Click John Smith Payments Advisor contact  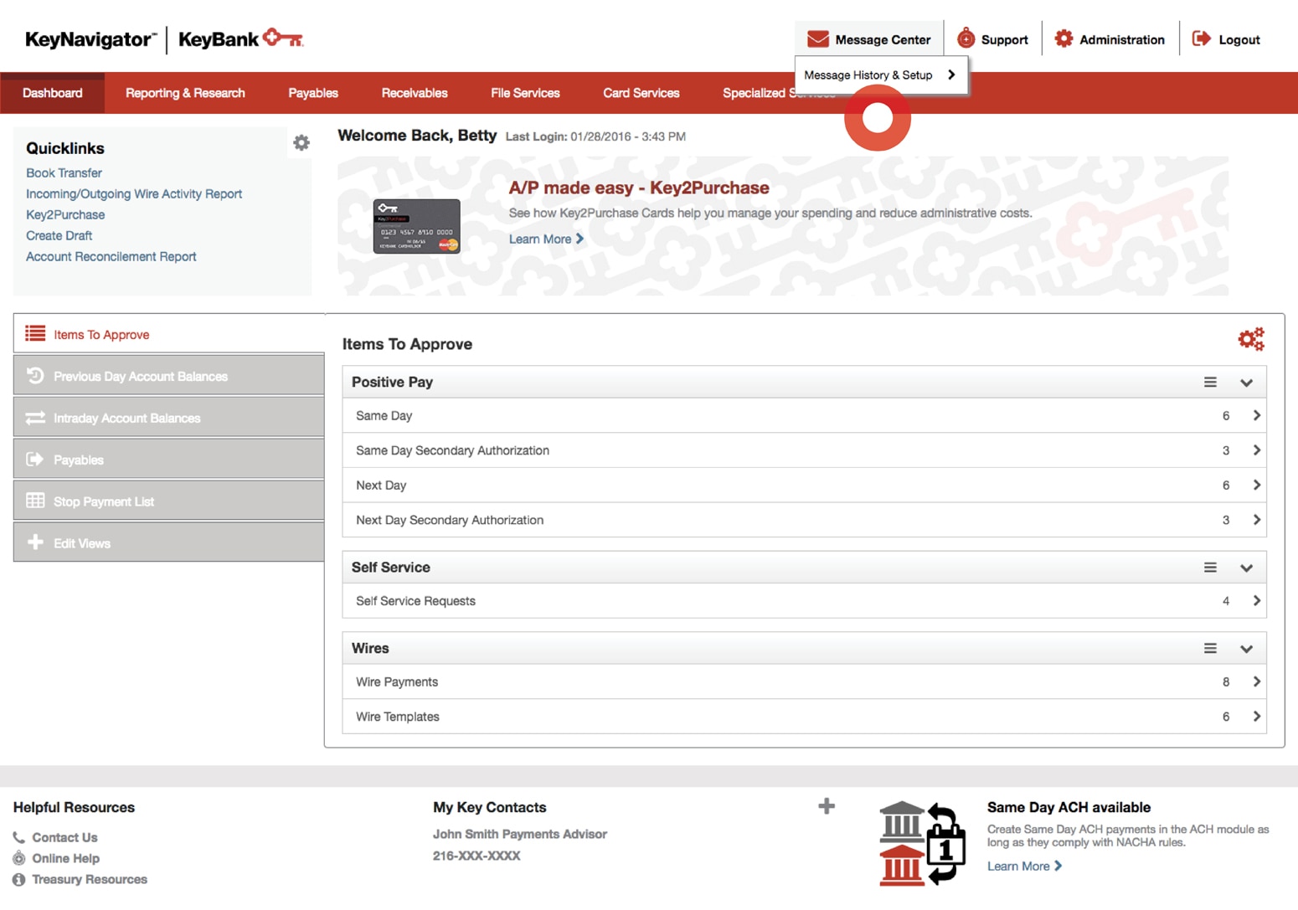coord(520,834)
